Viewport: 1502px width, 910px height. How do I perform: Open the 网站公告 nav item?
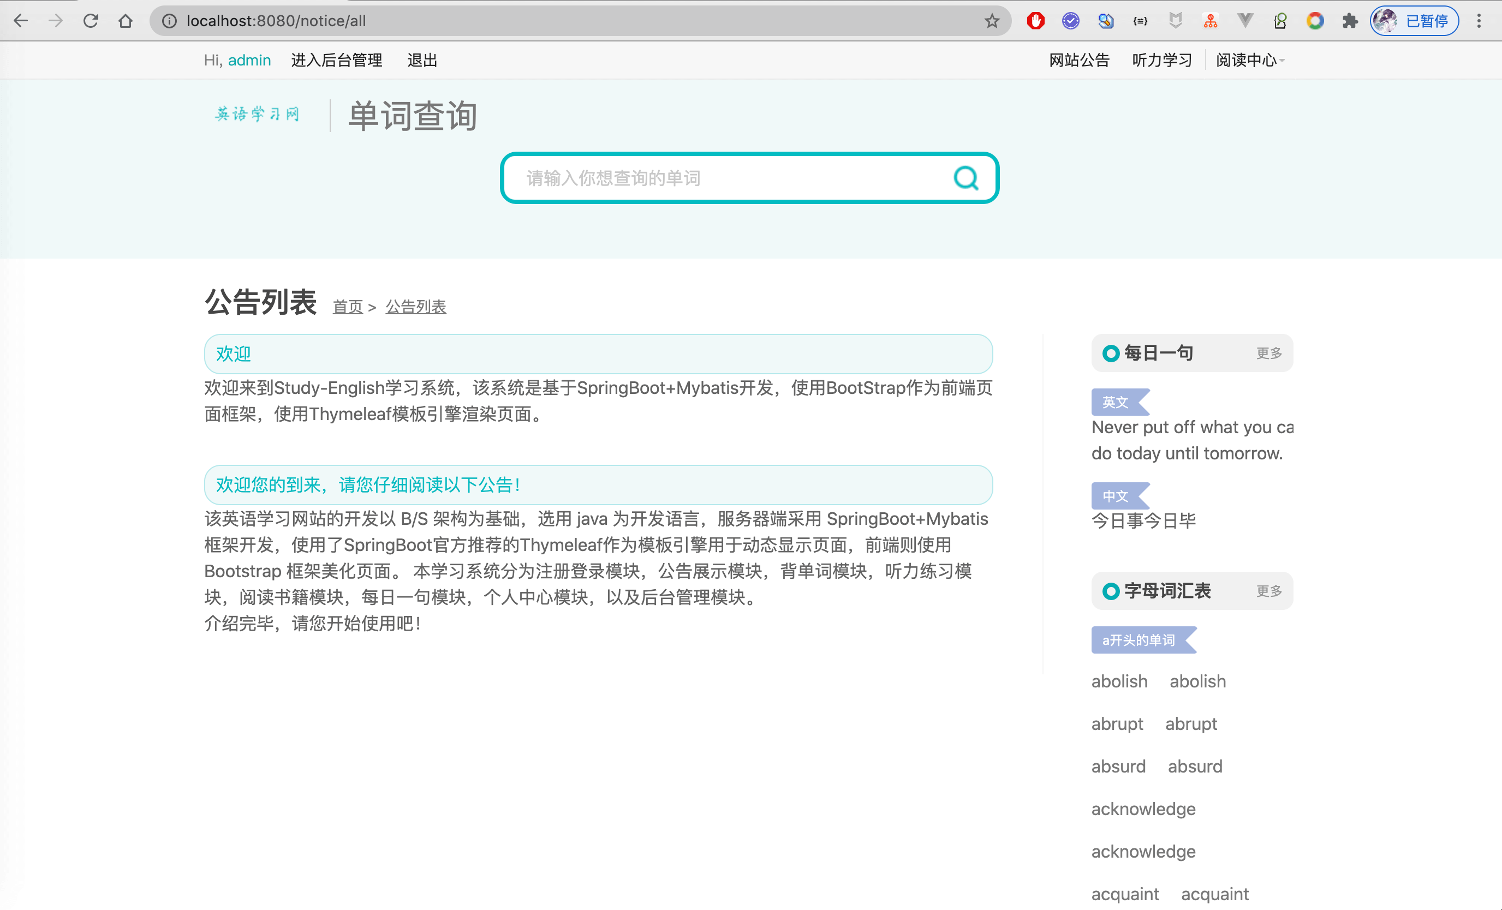(1079, 61)
